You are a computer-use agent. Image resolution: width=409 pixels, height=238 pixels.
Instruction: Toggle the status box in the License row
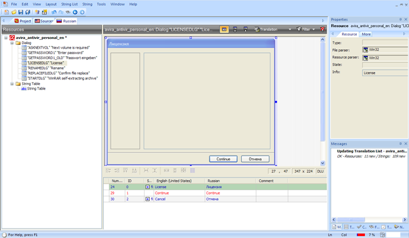coord(147,187)
